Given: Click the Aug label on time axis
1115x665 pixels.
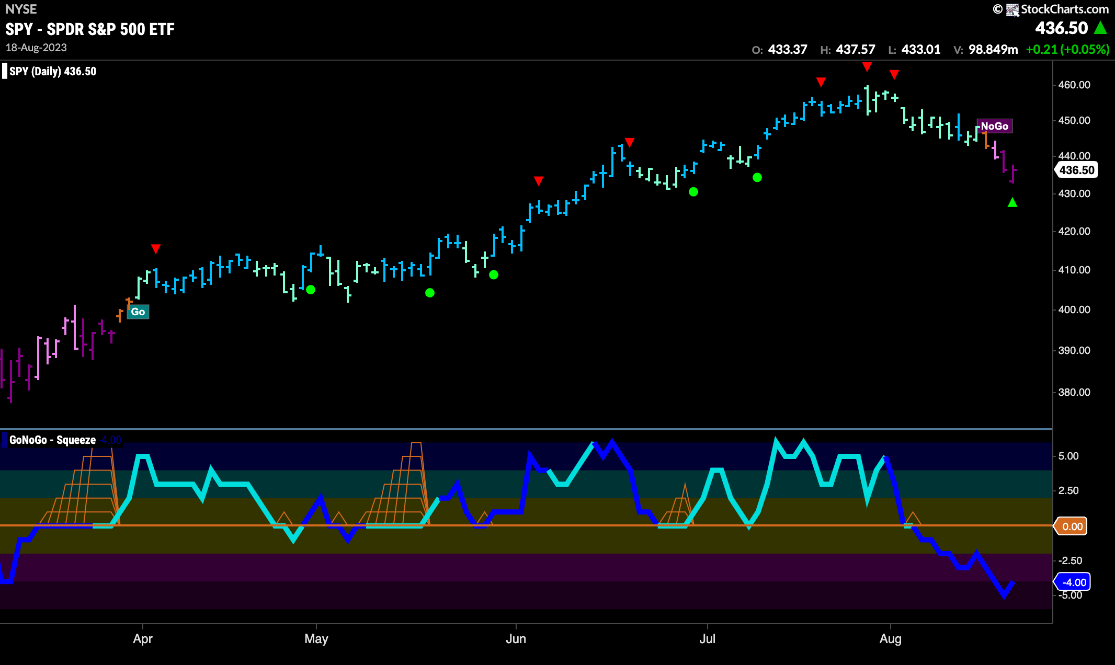Looking at the screenshot, I should click(x=891, y=639).
